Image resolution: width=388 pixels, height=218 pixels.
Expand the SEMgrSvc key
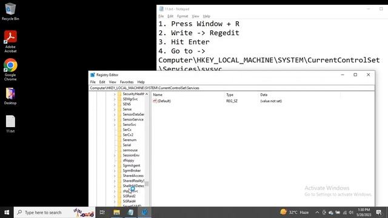[115, 99]
